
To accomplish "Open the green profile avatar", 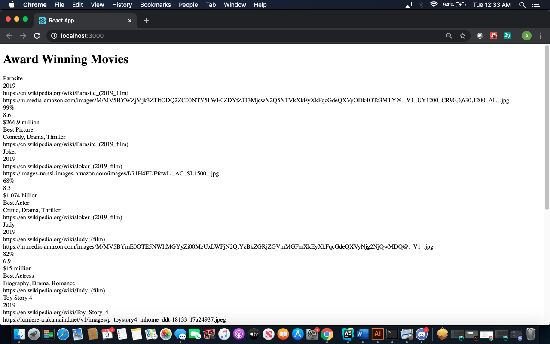I will coord(527,36).
